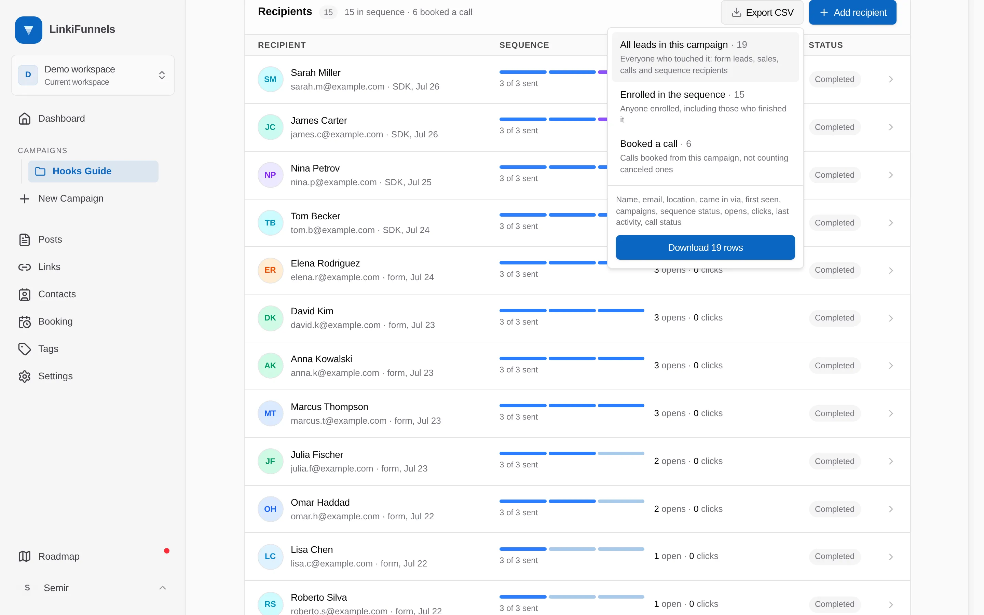Open the Roadmap map icon

[x=24, y=556]
